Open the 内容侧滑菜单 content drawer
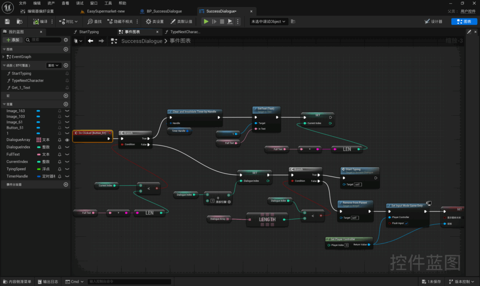The image size is (480, 286). [17, 282]
